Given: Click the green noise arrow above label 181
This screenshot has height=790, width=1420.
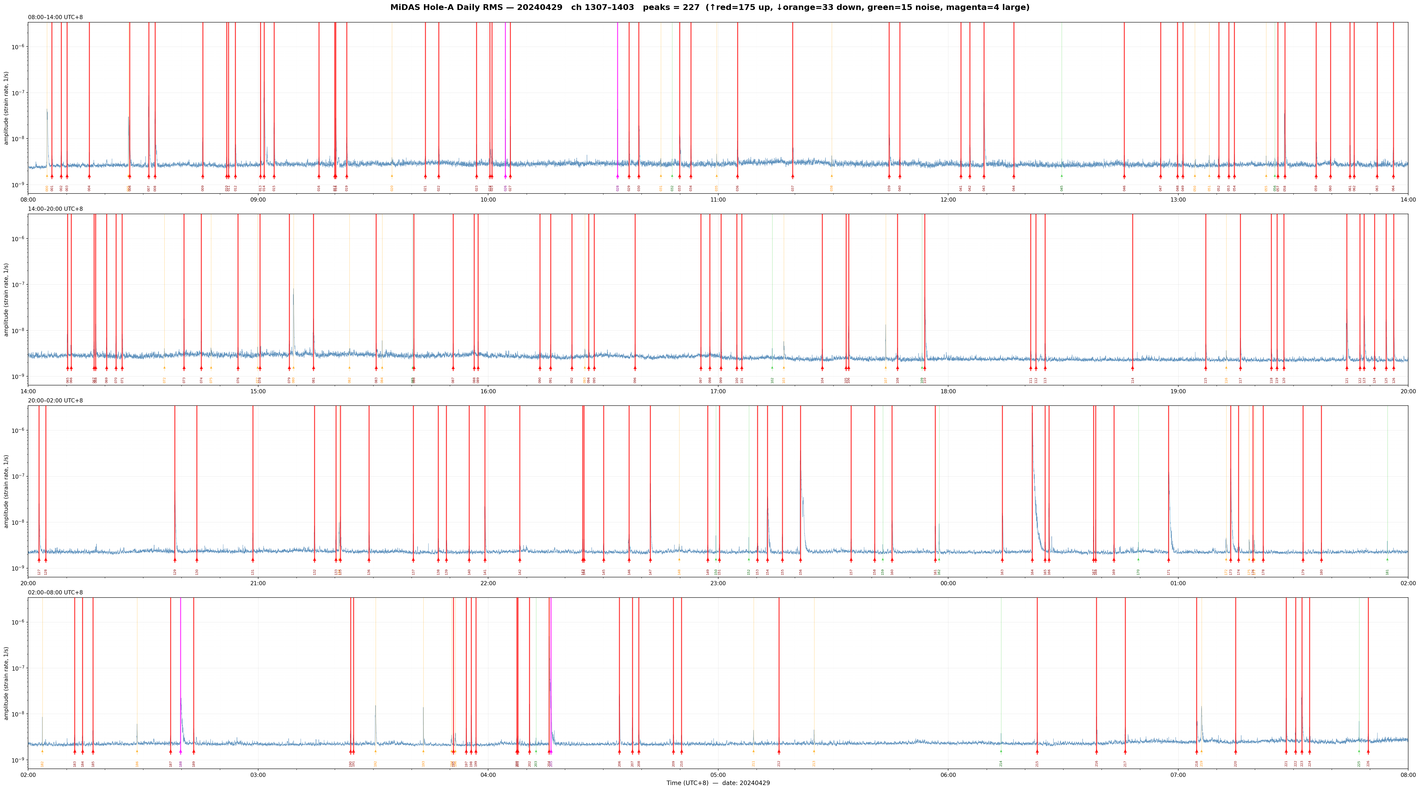Looking at the screenshot, I should [1387, 559].
